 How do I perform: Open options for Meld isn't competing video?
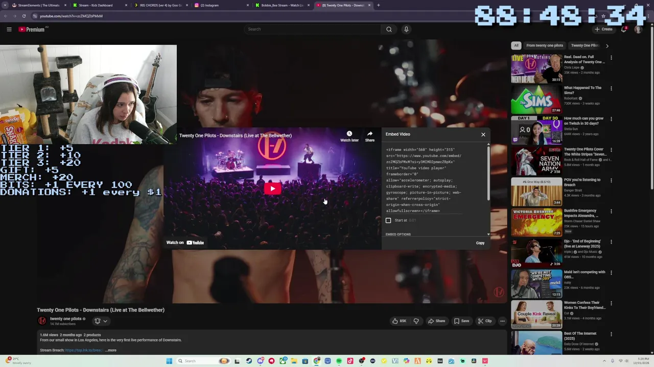pos(611,273)
